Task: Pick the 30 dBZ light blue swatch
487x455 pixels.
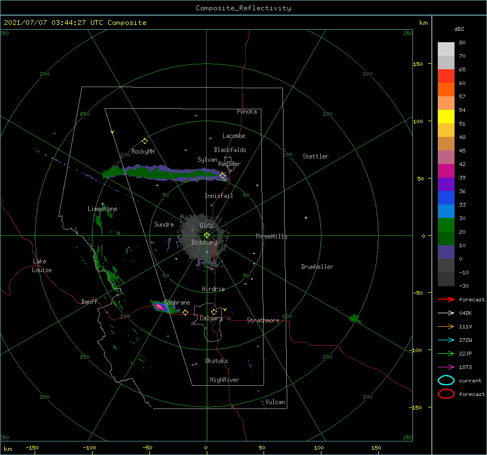Action: [x=446, y=211]
